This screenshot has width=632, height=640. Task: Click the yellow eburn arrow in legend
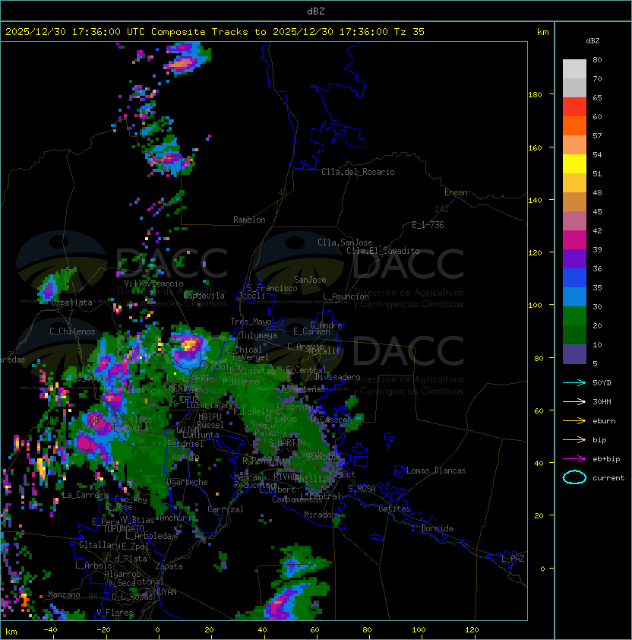coord(574,421)
